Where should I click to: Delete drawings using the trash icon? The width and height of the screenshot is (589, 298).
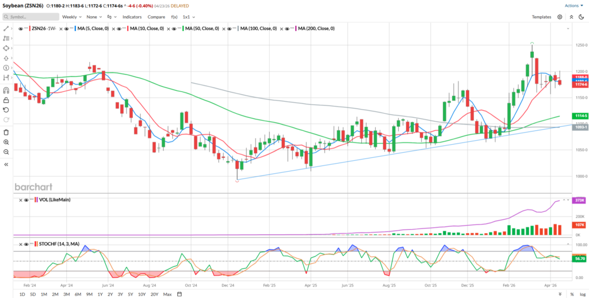pyautogui.click(x=6, y=132)
